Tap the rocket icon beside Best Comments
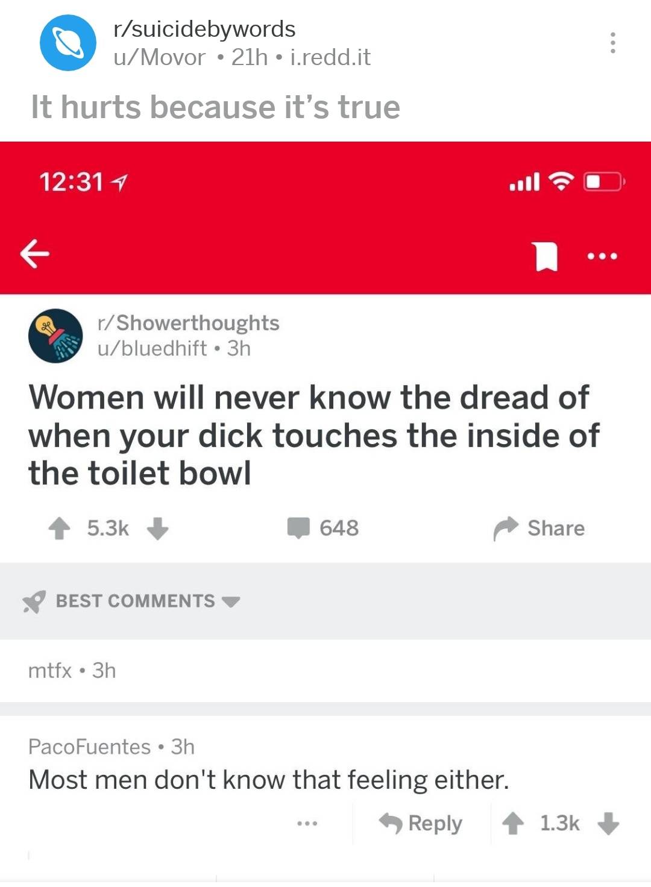This screenshot has height=887, width=651. point(34,601)
